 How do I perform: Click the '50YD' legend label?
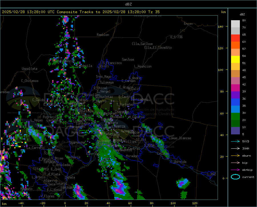coord(246,141)
